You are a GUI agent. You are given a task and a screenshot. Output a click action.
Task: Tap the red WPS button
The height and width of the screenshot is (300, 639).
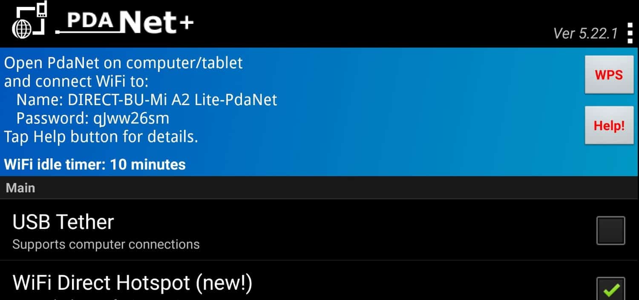point(609,75)
